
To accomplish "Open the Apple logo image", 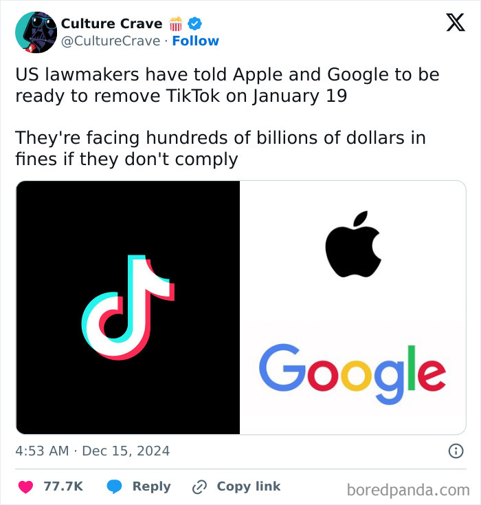I will pyautogui.click(x=353, y=244).
